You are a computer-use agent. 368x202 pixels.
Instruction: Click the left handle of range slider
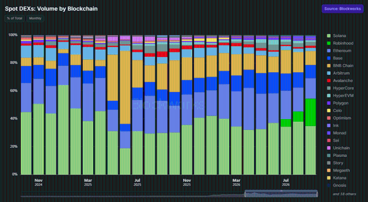tap(245, 194)
